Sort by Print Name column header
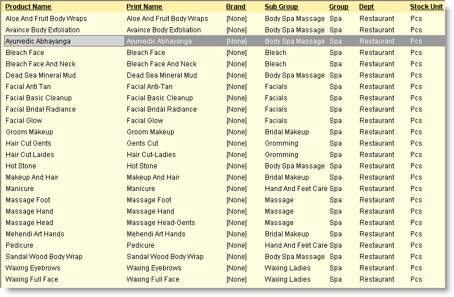Image resolution: width=454 pixels, height=297 pixels. pos(144,7)
